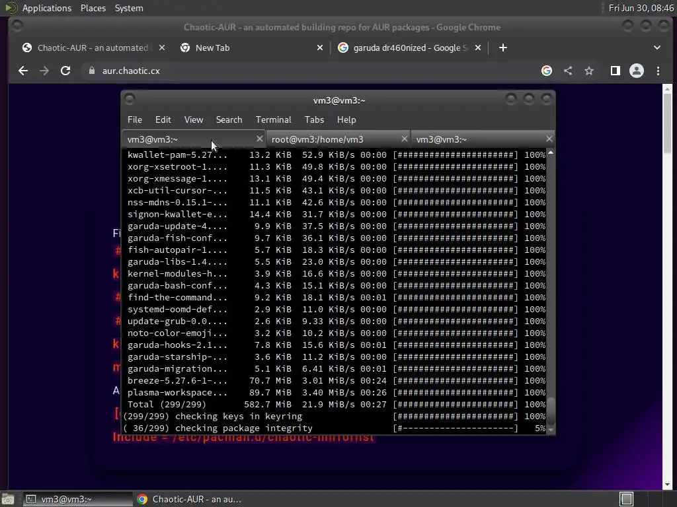Image resolution: width=677 pixels, height=507 pixels.
Task: Expand Chrome tab search chevron
Action: pos(657,48)
